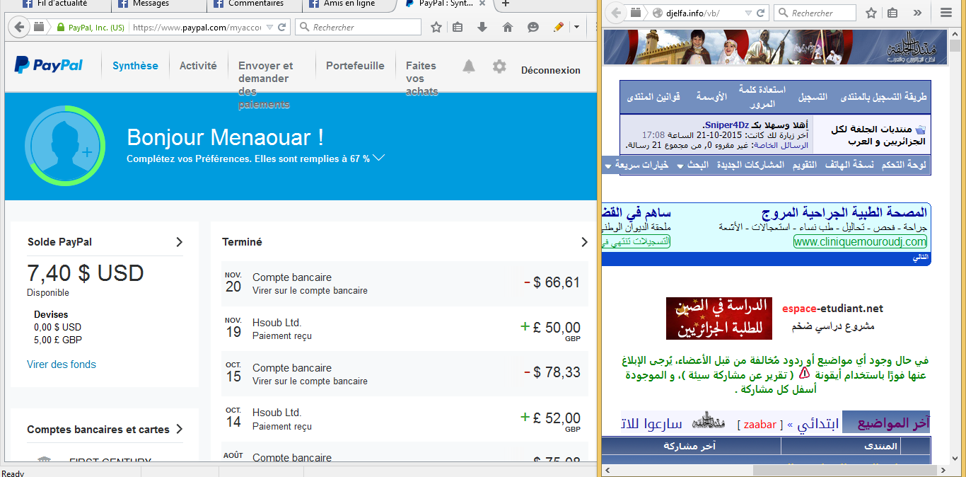The width and height of the screenshot is (966, 477).
Task: Click the Rechercher search box in djelfa.info window
Action: (815, 13)
